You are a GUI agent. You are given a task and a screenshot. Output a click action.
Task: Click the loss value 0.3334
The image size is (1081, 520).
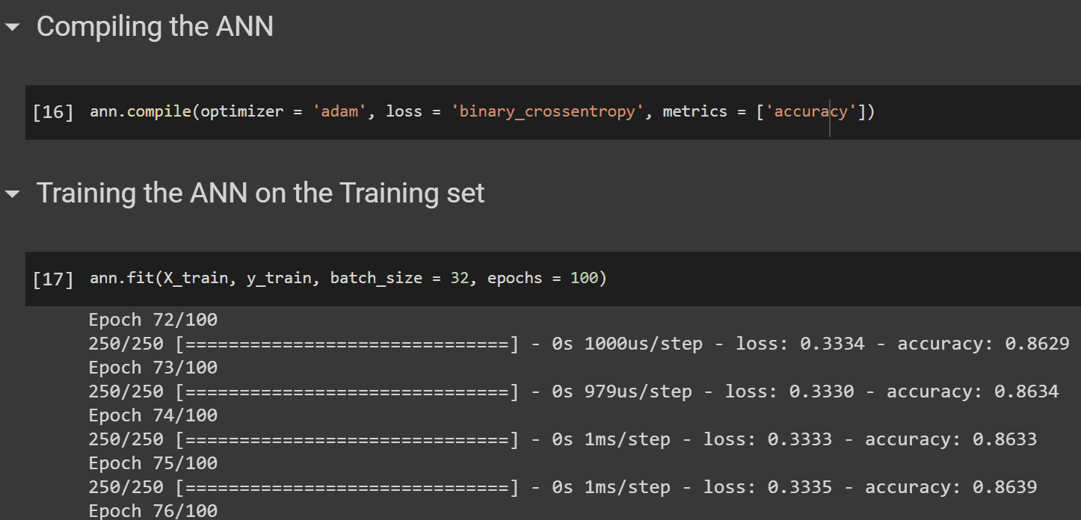point(832,344)
